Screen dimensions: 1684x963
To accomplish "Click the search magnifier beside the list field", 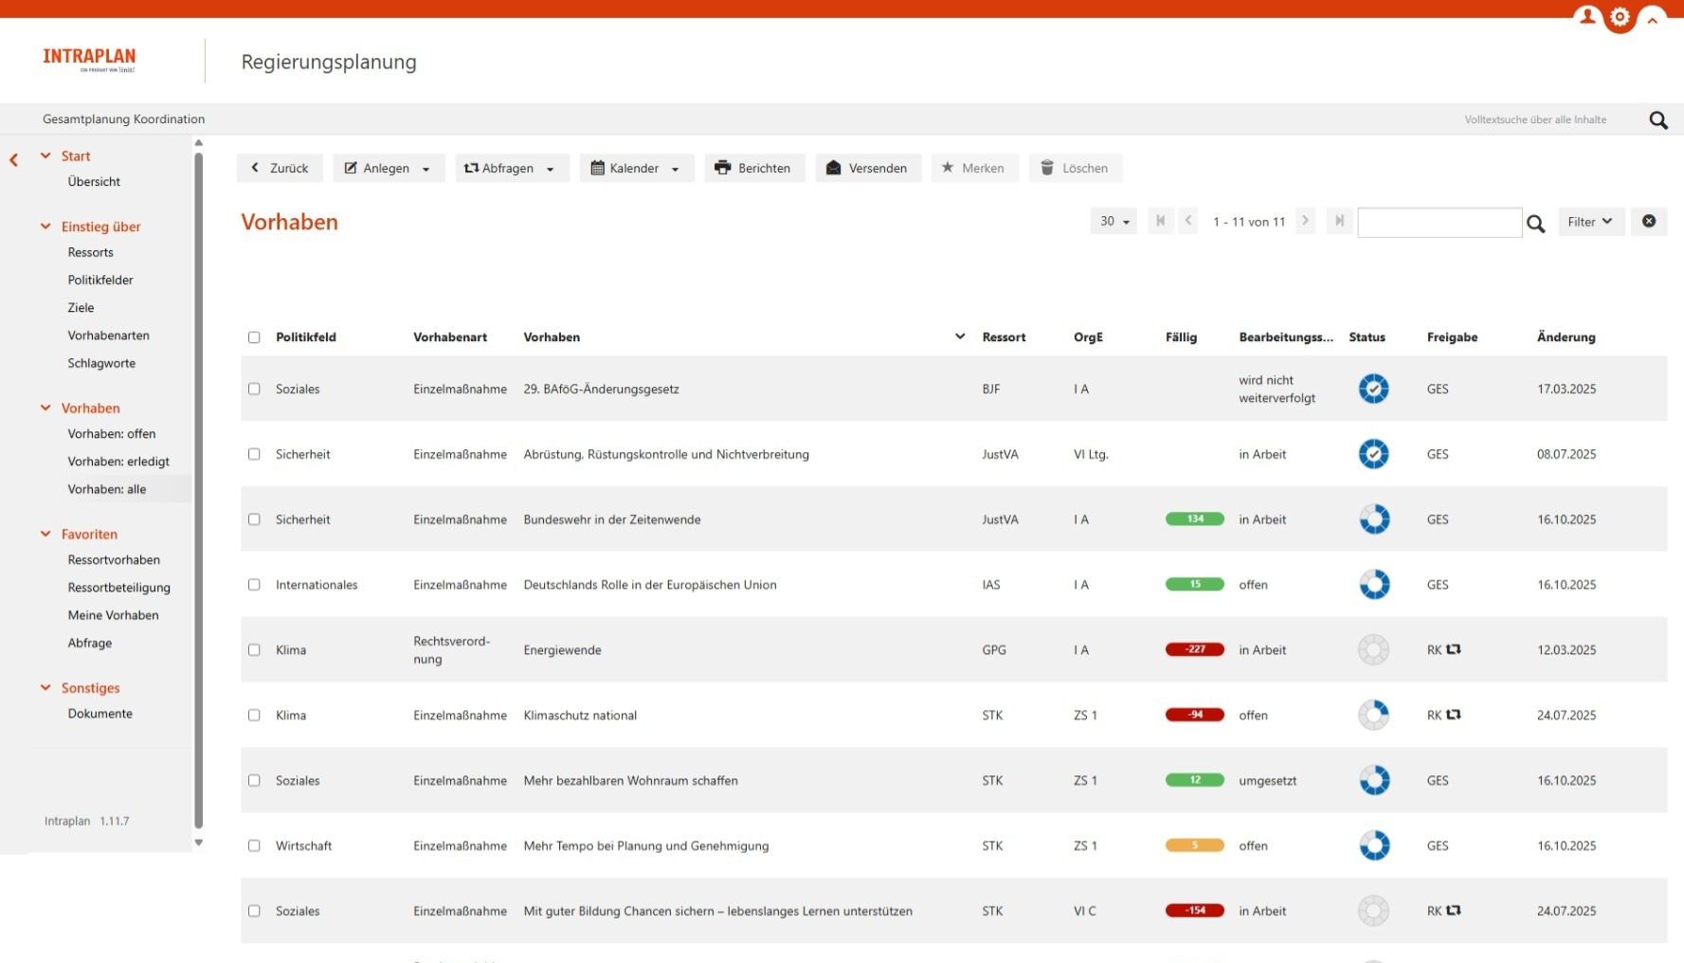I will (1535, 224).
